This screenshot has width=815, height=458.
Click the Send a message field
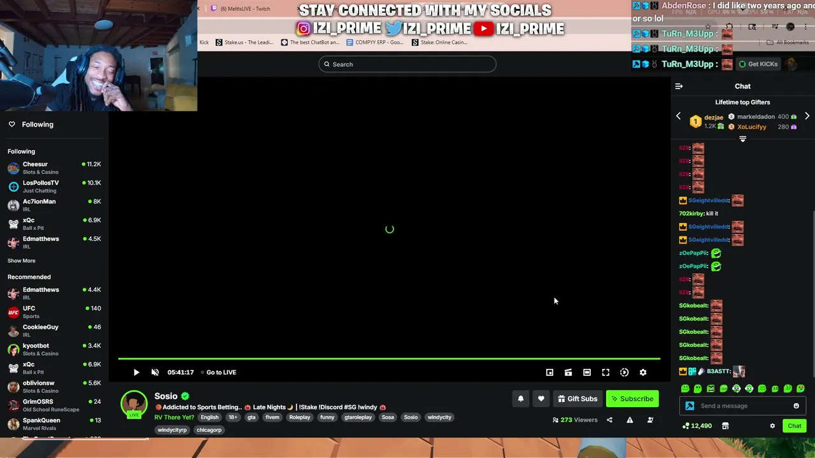click(x=744, y=406)
